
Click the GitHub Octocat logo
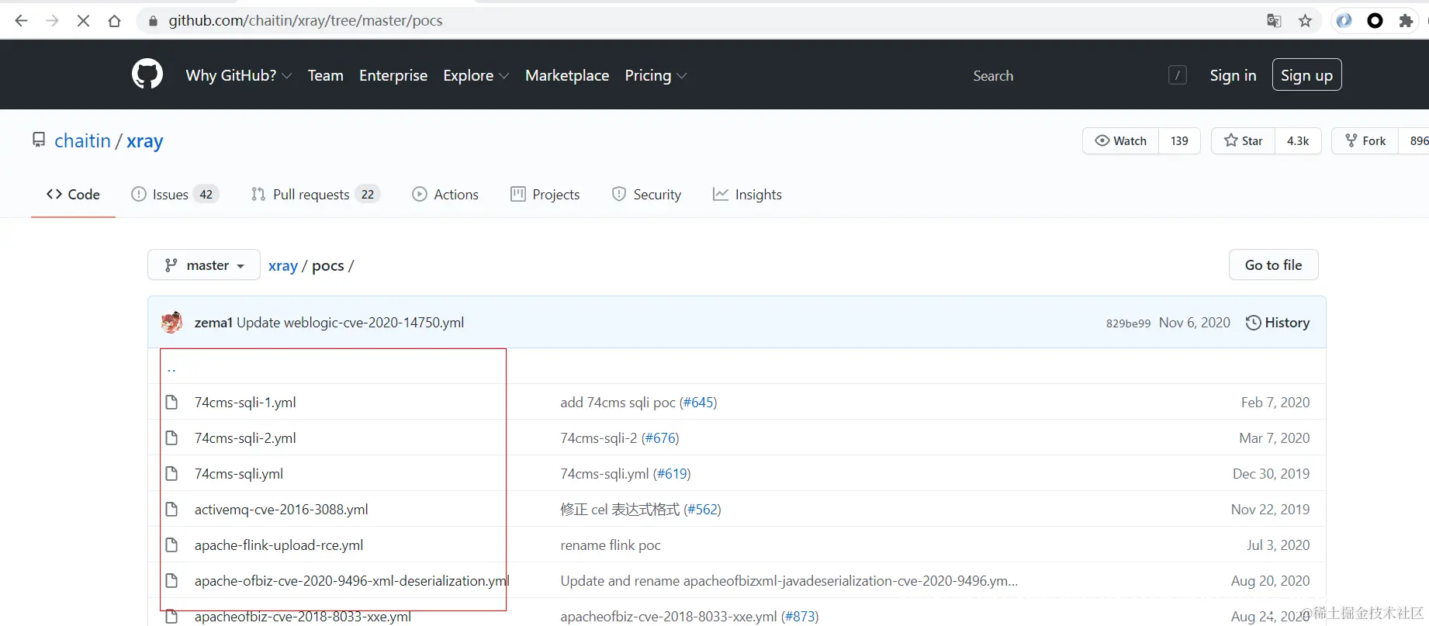147,74
